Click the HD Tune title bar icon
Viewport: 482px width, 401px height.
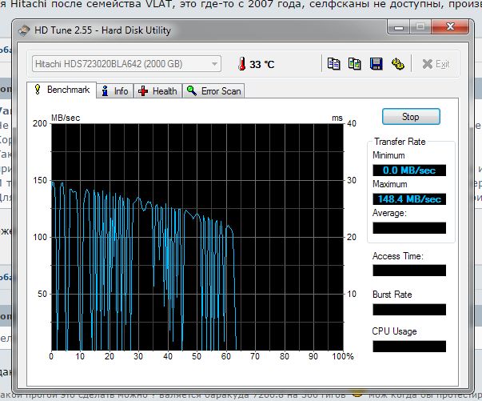tap(24, 30)
